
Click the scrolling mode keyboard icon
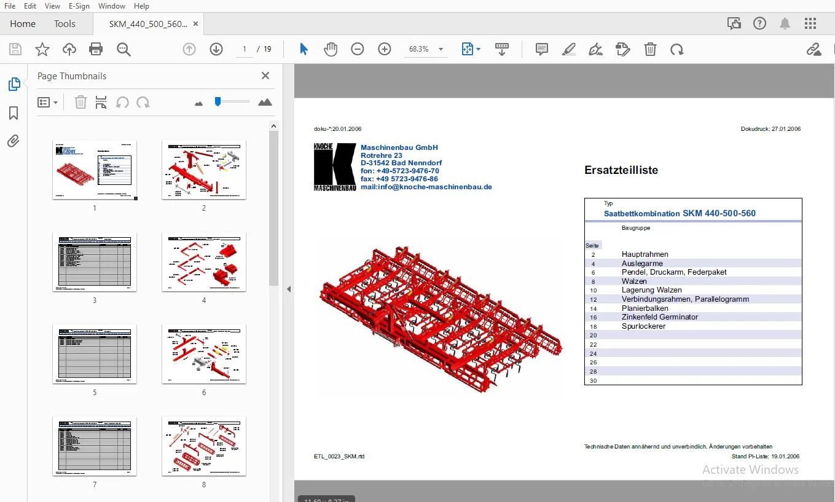tap(502, 49)
